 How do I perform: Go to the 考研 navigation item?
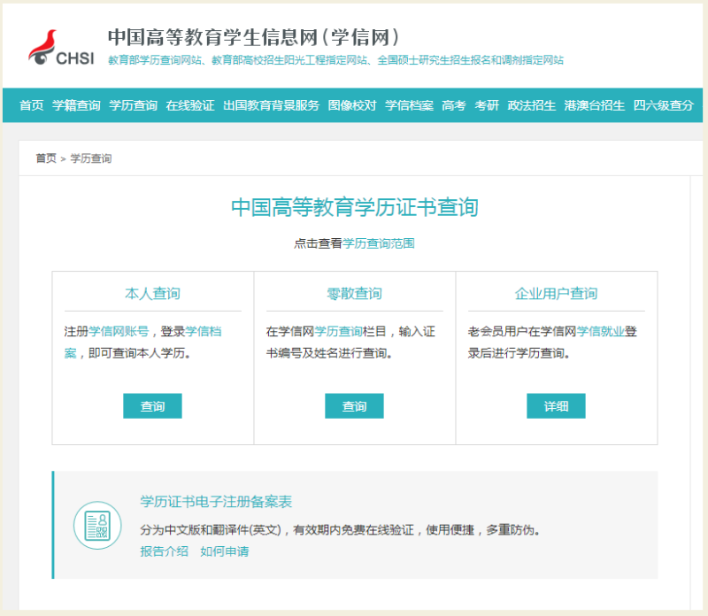487,105
